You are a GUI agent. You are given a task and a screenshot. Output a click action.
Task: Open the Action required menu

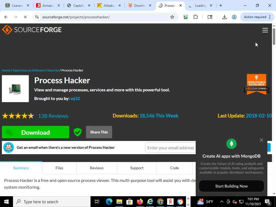257,17
